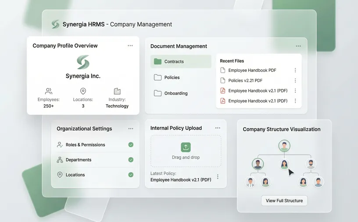
Task: Open Locations settings row
Action: tap(95, 175)
